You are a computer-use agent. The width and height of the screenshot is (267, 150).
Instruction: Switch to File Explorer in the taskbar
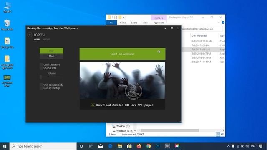[120, 146]
